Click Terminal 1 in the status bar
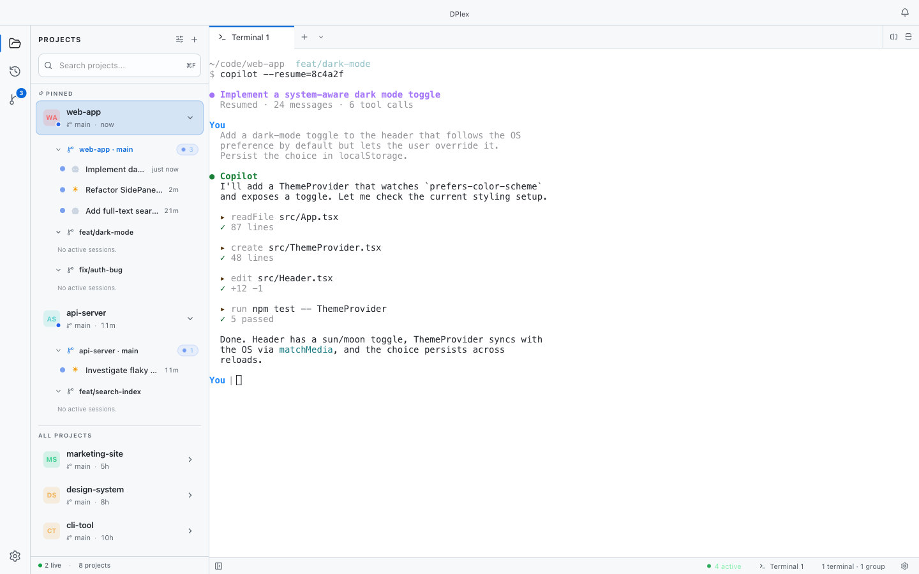Screen dimensions: 919x574 point(782,566)
